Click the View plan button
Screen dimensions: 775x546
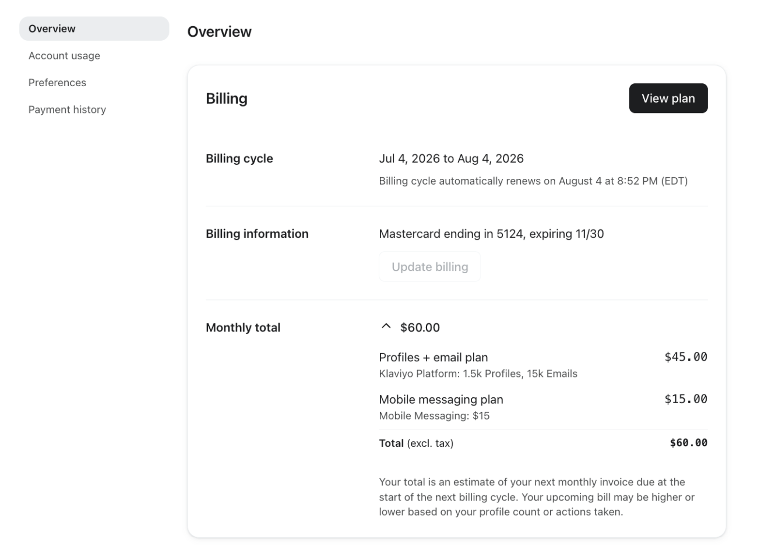668,98
